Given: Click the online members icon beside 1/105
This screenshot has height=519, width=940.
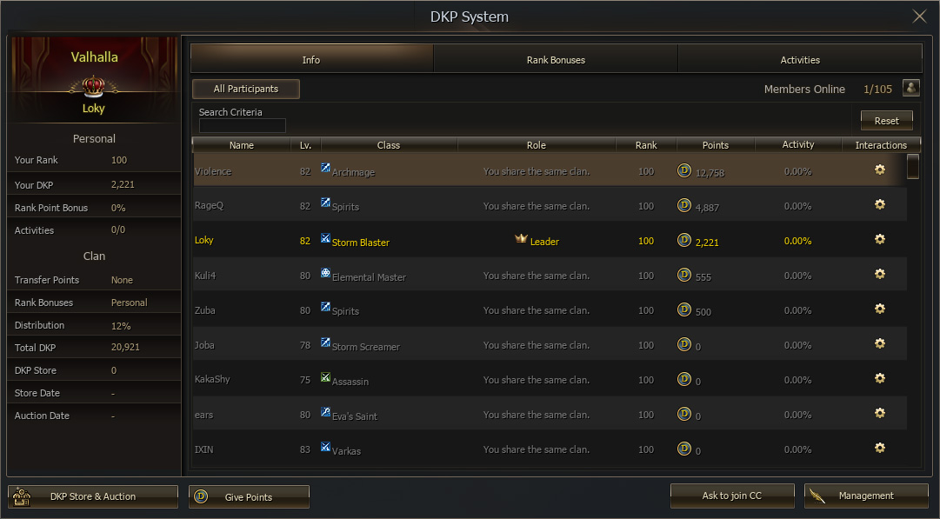Looking at the screenshot, I should 910,89.
